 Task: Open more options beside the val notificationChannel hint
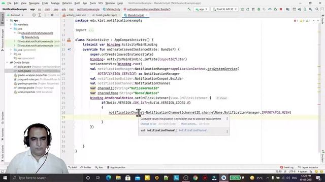click(227, 131)
